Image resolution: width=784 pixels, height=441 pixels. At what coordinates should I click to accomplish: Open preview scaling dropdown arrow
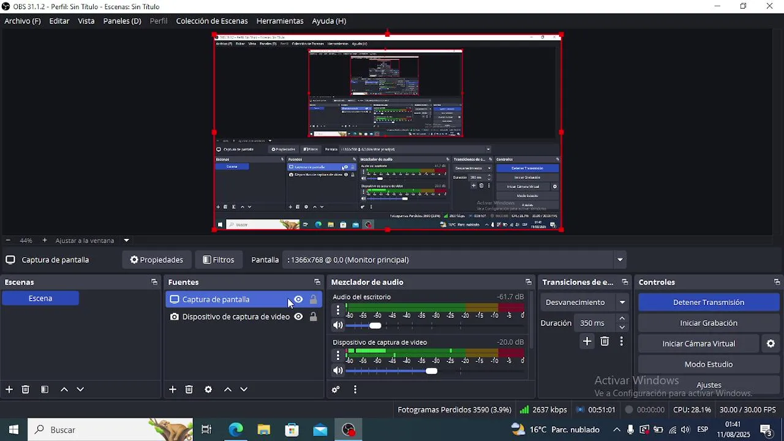tap(126, 241)
